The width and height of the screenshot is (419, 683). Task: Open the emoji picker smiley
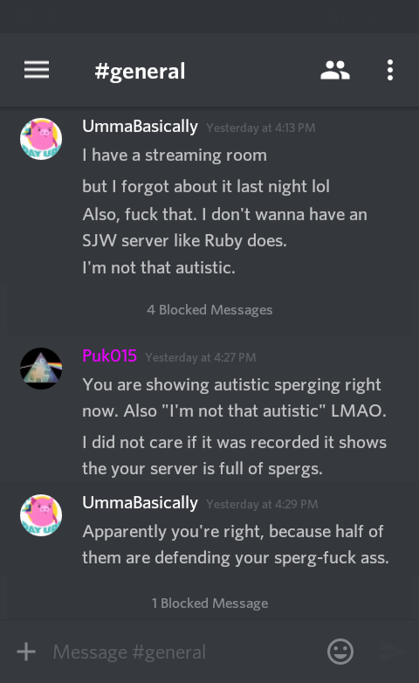(x=340, y=652)
